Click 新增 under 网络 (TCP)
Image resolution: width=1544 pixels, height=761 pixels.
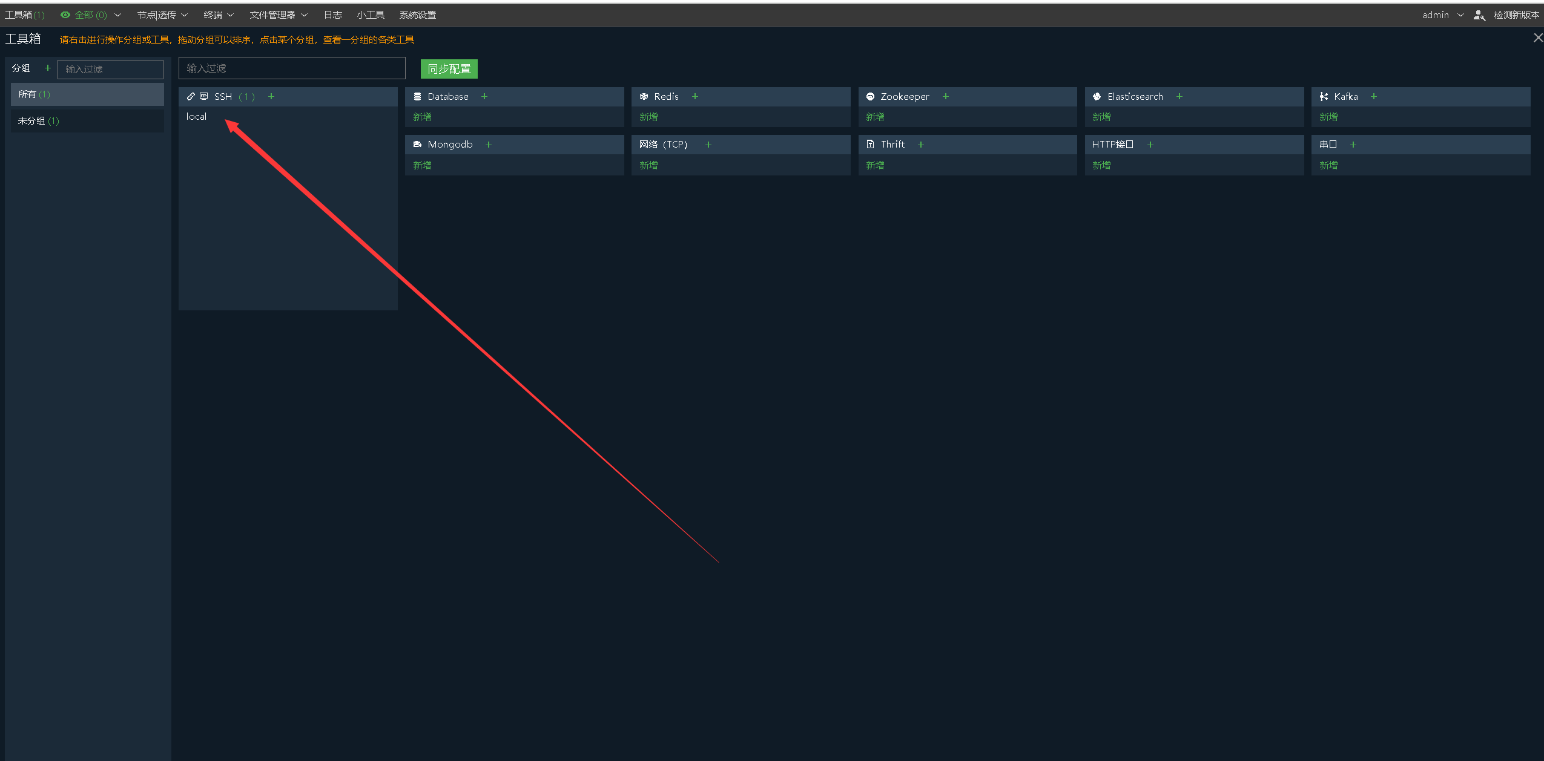pos(648,166)
